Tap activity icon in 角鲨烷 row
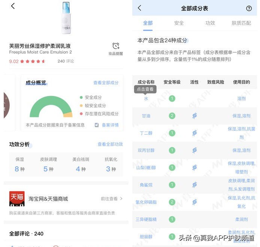Image resolution: width=260 pixels, height=247 pixels. pos(194,185)
